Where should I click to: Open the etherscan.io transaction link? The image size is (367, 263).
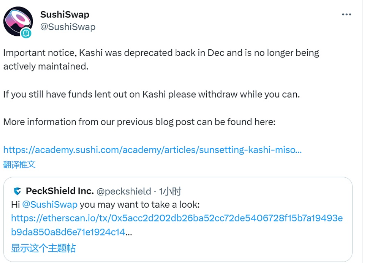pos(177,218)
